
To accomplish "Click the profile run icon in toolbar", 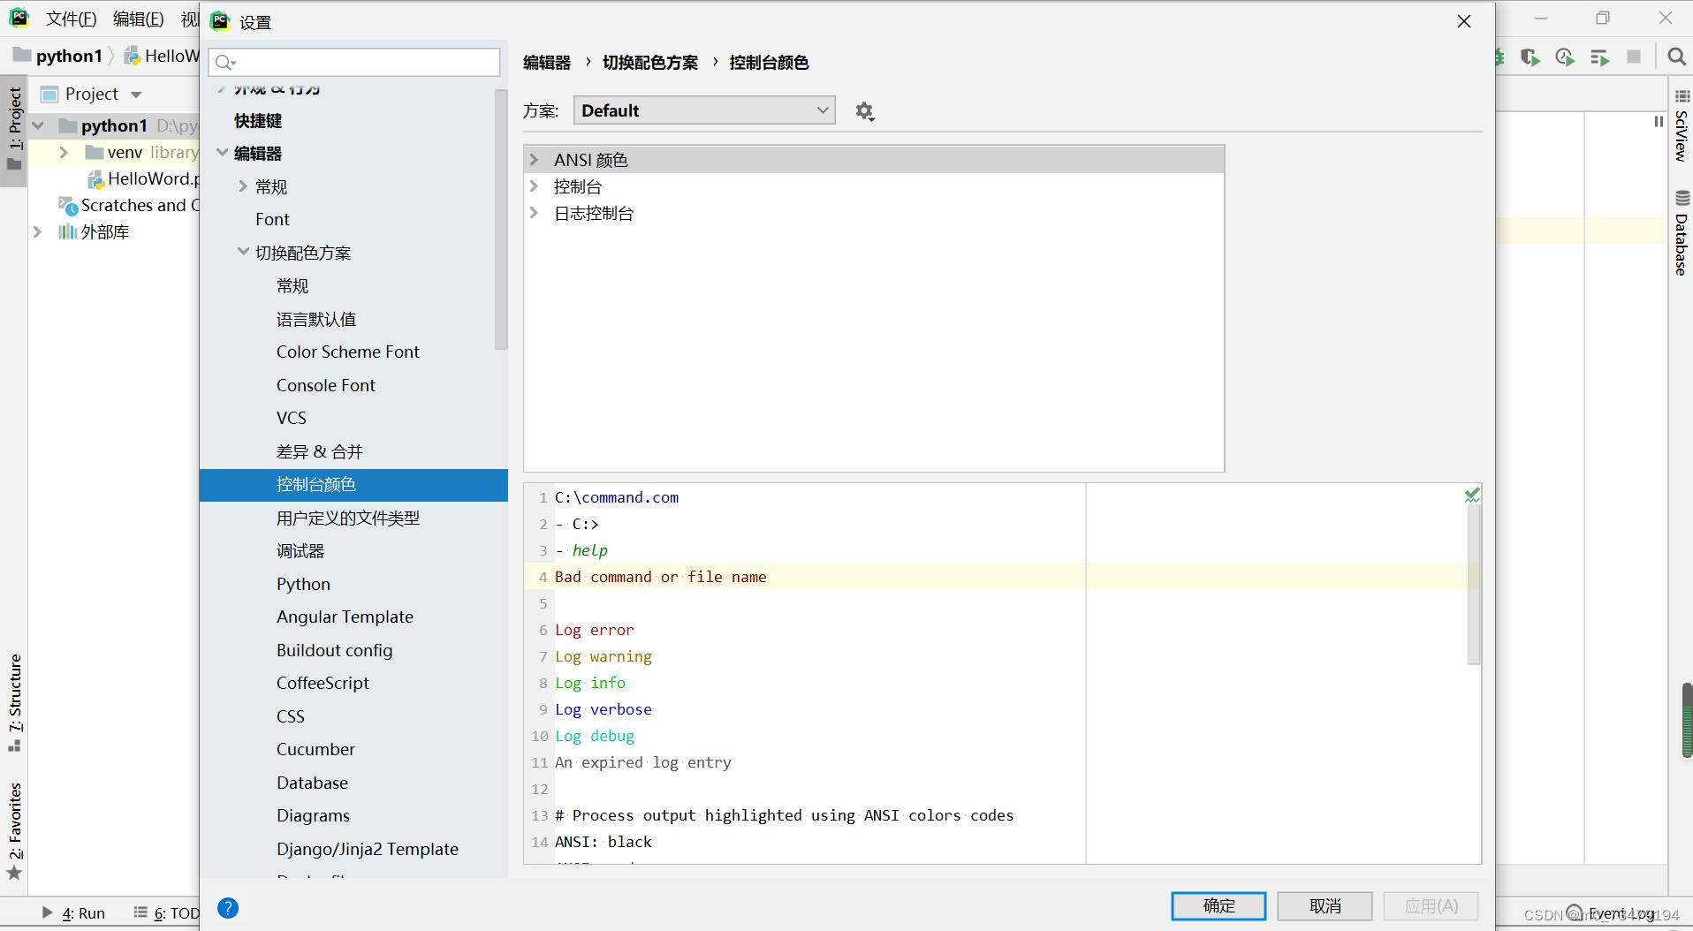I will [1565, 57].
